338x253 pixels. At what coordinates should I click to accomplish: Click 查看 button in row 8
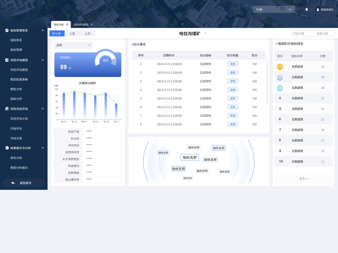coord(233,124)
